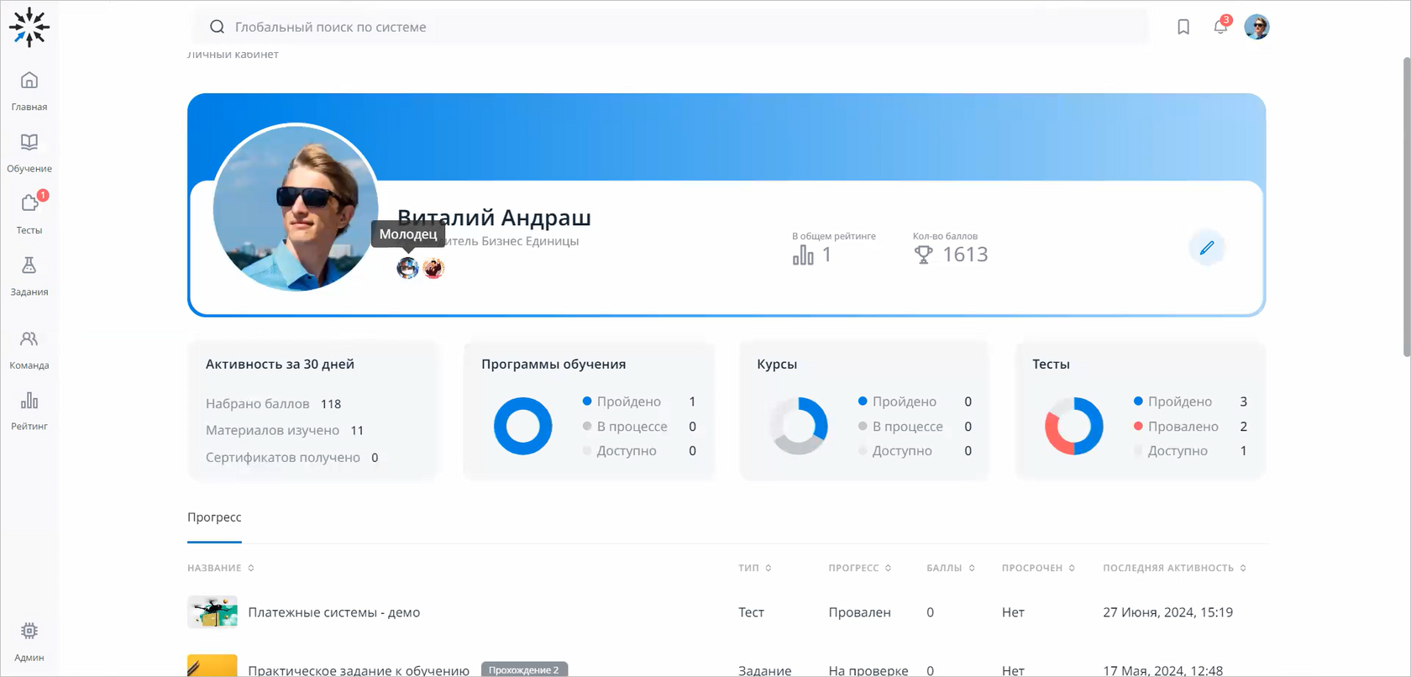
Task: Click Материалов изучено row
Action: (285, 430)
